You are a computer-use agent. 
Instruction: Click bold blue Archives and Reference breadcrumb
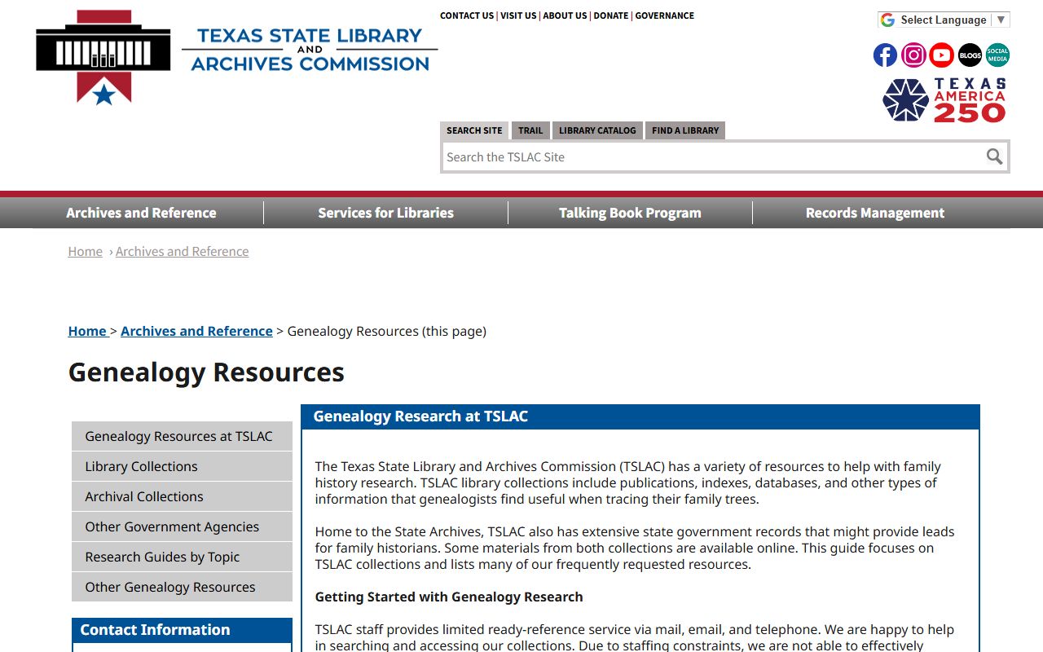[196, 331]
